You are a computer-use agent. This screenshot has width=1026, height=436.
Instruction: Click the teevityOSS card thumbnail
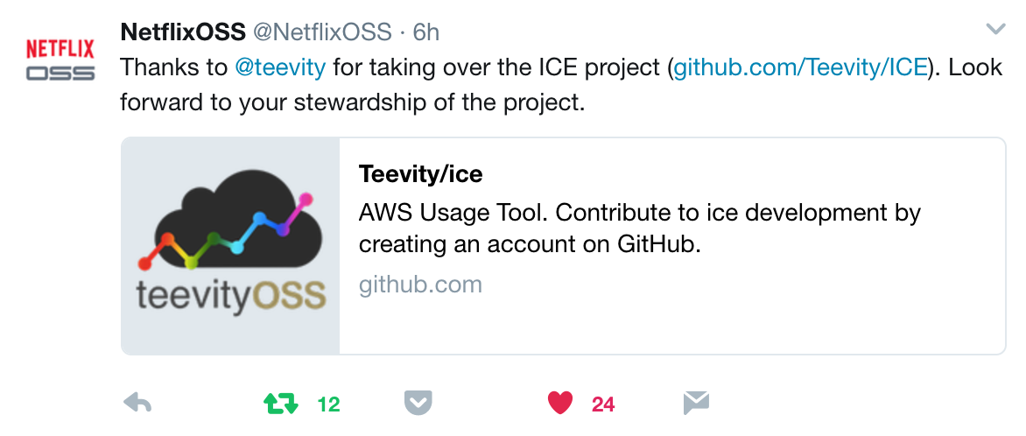point(230,246)
